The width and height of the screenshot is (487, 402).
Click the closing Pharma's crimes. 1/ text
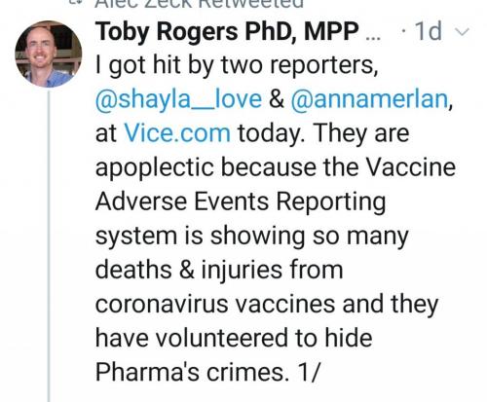click(x=208, y=372)
